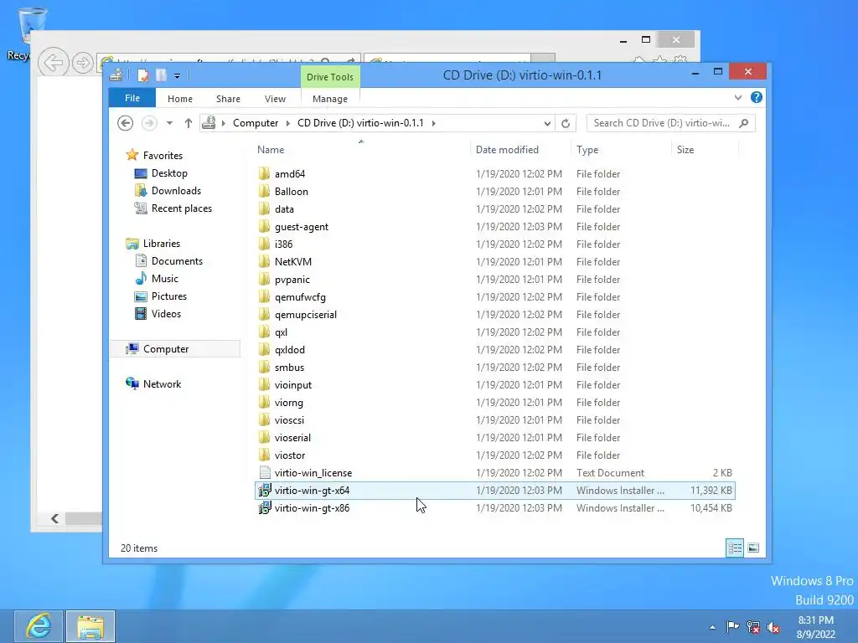Open File Explorer from the taskbar
The width and height of the screenshot is (858, 643).
[90, 626]
